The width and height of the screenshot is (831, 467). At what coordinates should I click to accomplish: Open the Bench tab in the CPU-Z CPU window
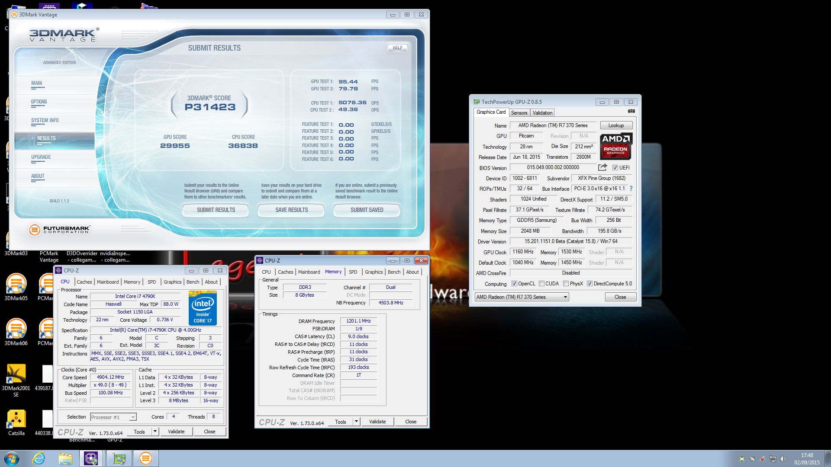pyautogui.click(x=193, y=282)
